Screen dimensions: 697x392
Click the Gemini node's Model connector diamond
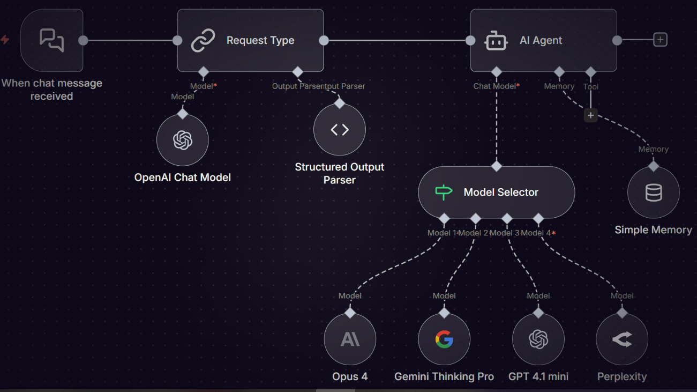click(x=444, y=313)
